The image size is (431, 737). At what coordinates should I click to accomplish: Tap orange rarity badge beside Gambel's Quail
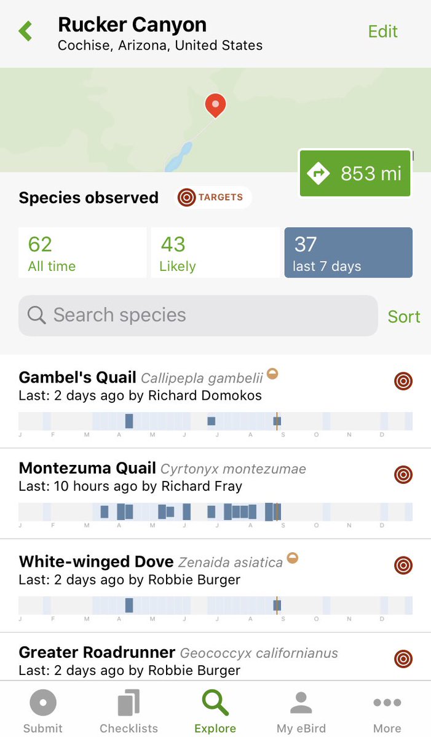(x=272, y=373)
